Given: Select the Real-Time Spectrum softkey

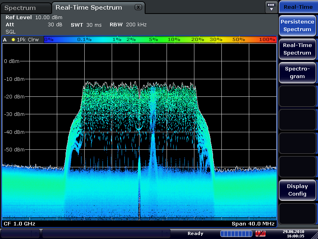Looking at the screenshot, I should click(x=297, y=49).
